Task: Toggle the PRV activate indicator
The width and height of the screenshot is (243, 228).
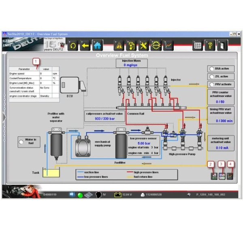Action: coord(212,84)
